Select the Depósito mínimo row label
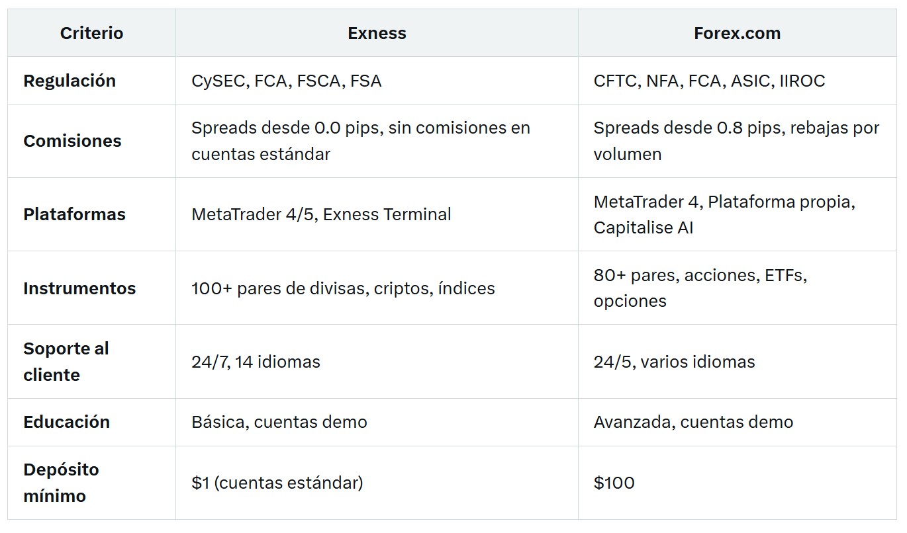Image resolution: width=907 pixels, height=533 pixels. click(x=61, y=483)
